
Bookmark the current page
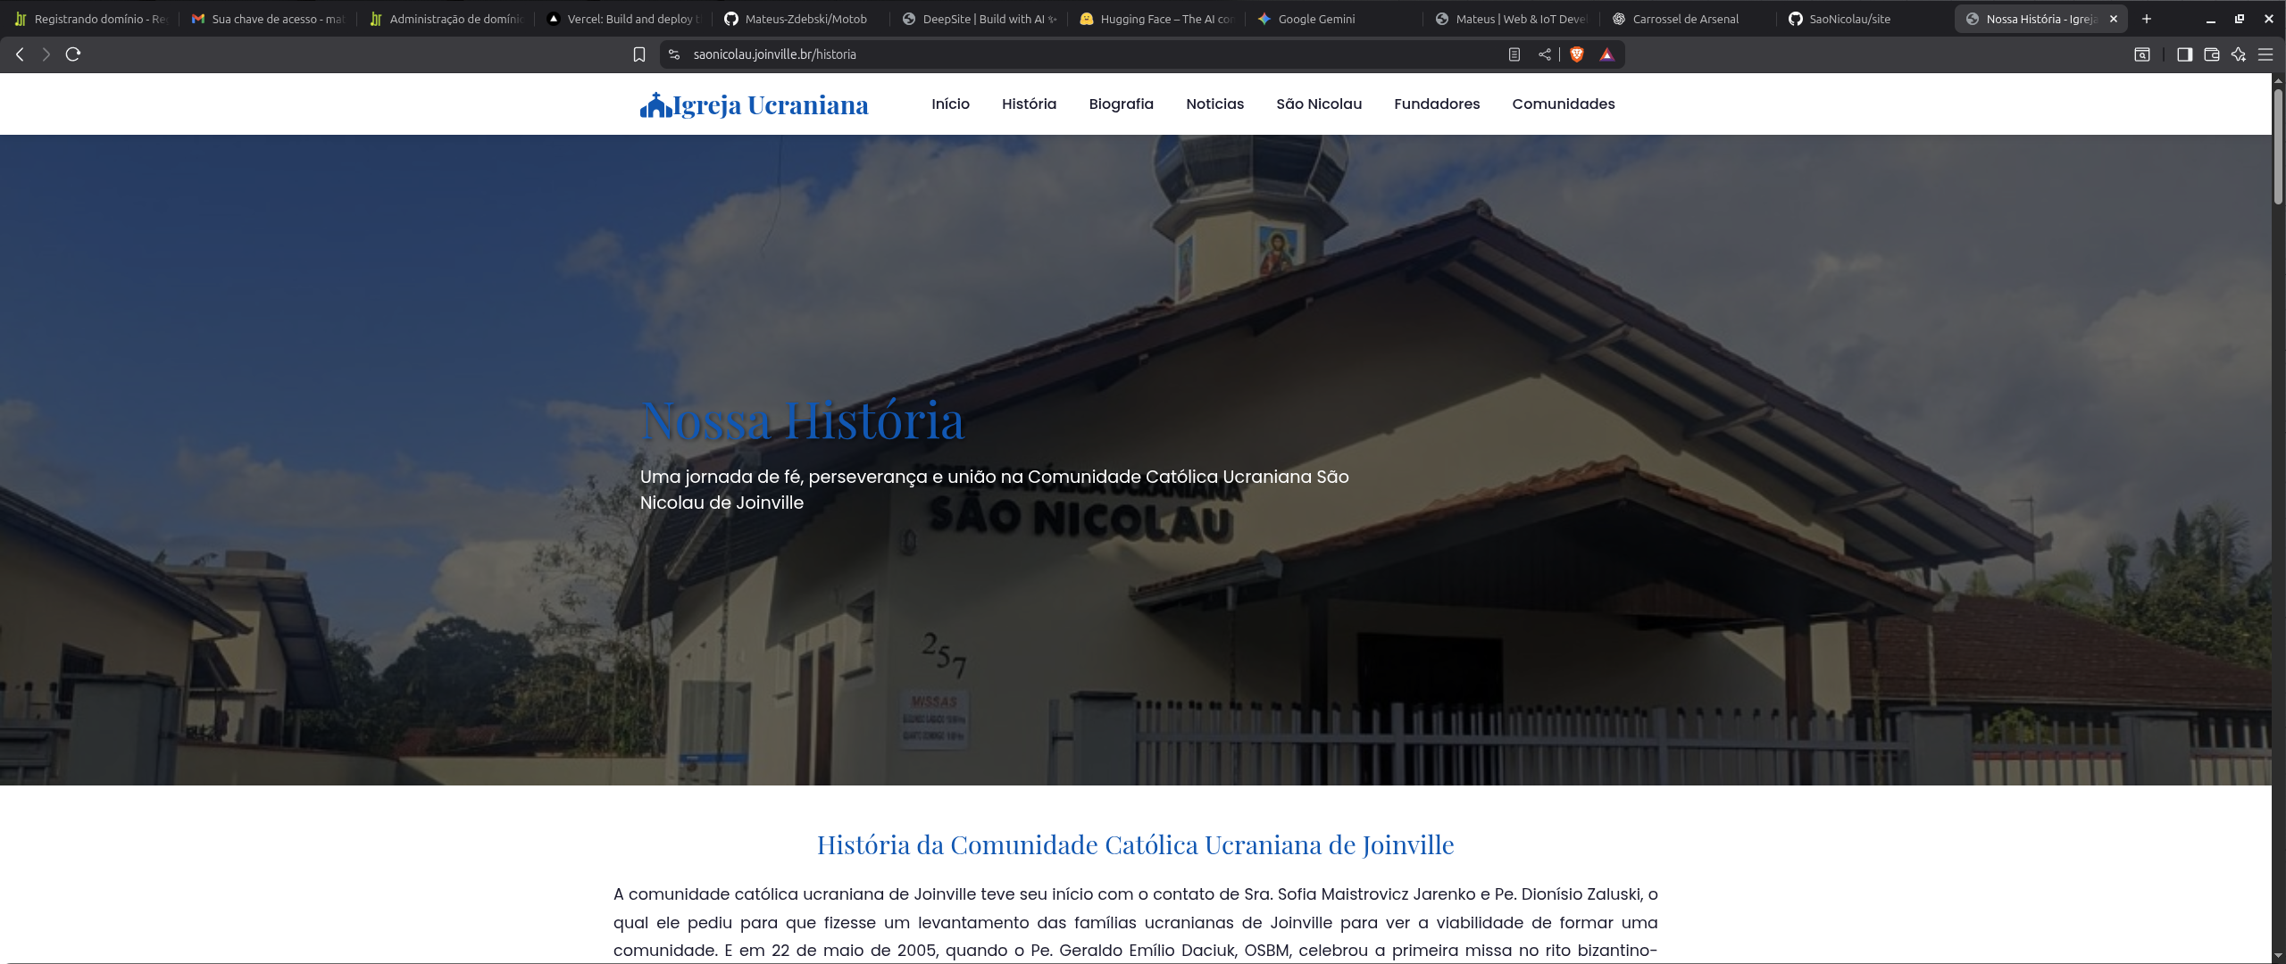pos(639,54)
